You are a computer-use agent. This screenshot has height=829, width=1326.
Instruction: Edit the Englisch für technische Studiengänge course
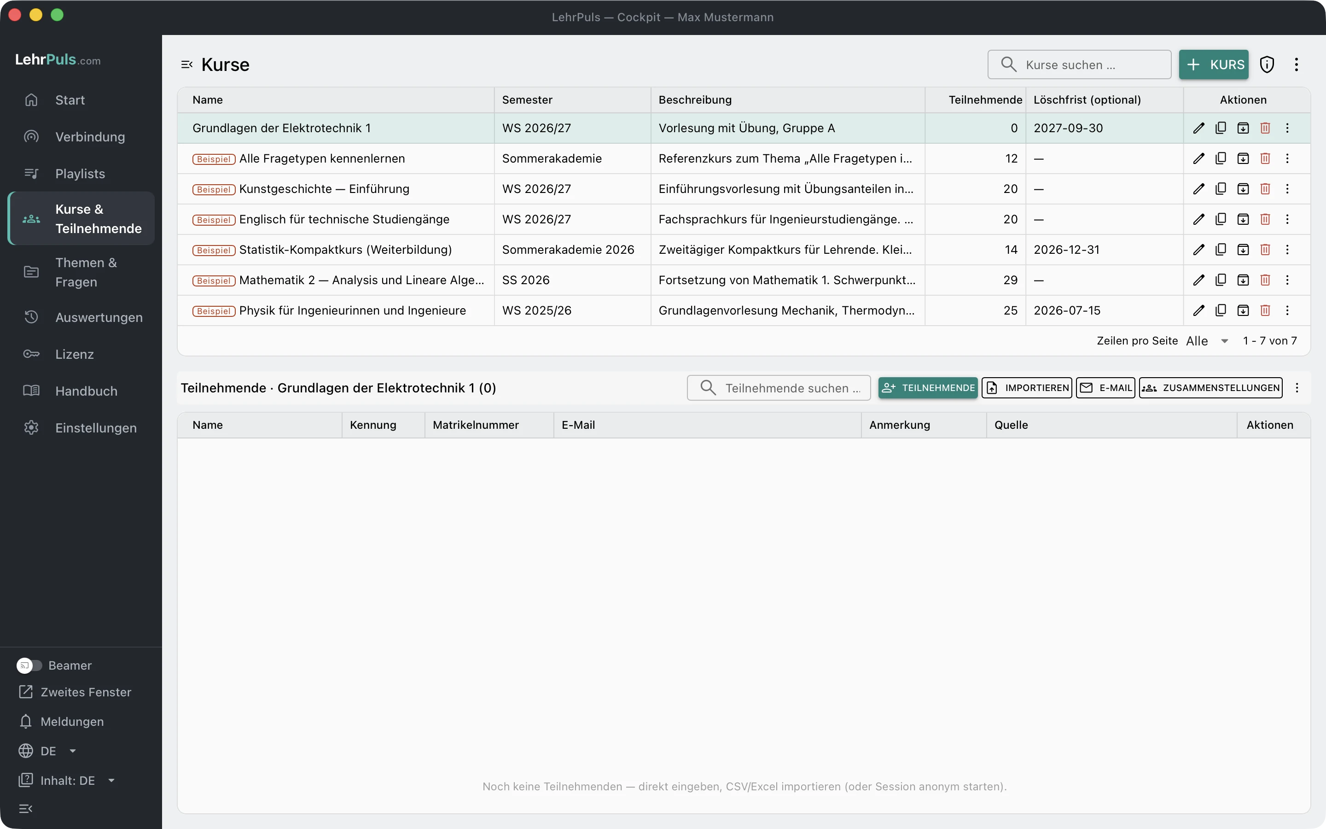pos(1198,220)
